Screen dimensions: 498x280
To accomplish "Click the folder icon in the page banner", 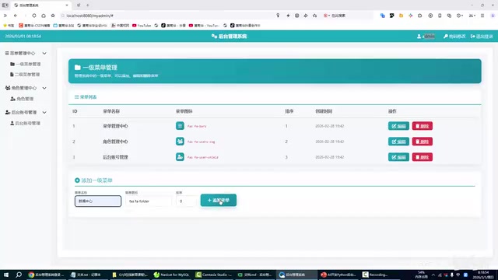I will pyautogui.click(x=78, y=68).
